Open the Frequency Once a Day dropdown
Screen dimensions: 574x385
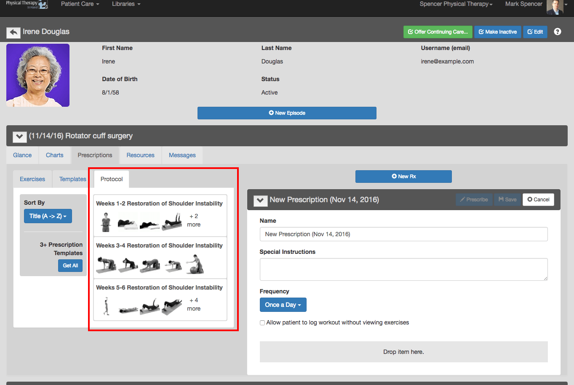(x=283, y=305)
